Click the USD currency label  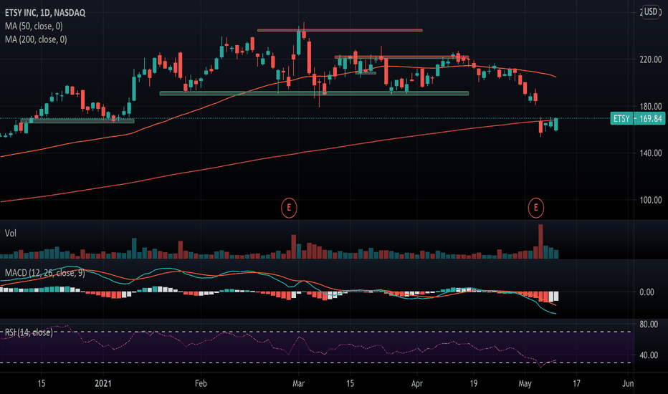[651, 12]
